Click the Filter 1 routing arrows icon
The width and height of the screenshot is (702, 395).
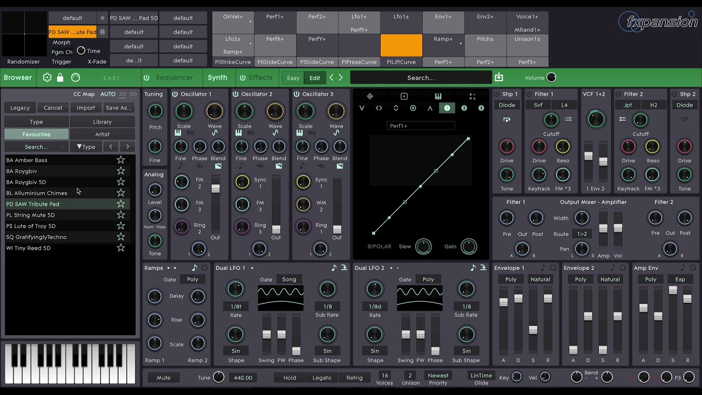[x=568, y=119]
